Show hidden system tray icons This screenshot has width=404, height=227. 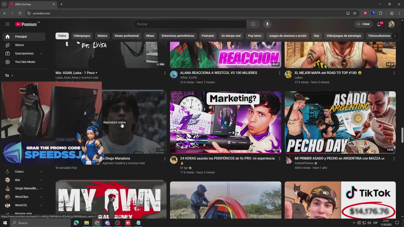coord(354,223)
